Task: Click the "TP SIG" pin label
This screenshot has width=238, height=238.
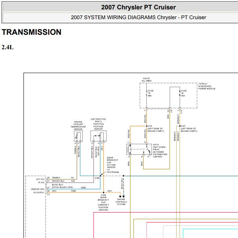Action: (x=41, y=183)
